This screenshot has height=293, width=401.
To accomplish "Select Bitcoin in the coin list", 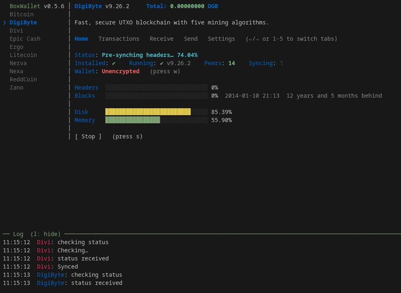I will tap(21, 14).
